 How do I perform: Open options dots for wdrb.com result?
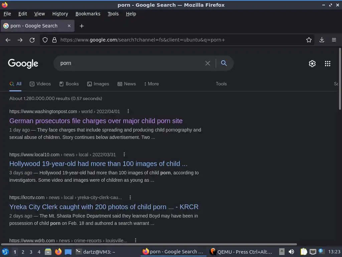coord(136,240)
